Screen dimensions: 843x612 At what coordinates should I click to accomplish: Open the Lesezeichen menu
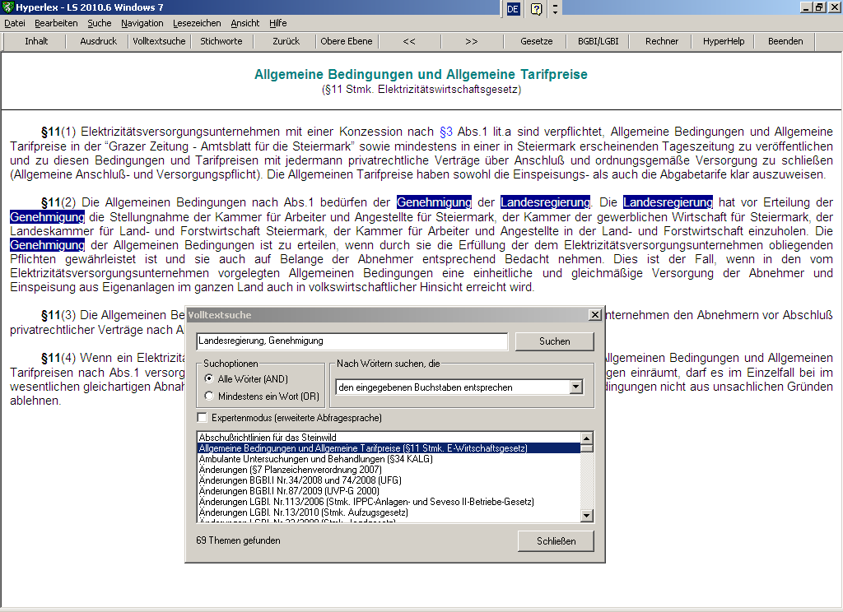pyautogui.click(x=197, y=23)
